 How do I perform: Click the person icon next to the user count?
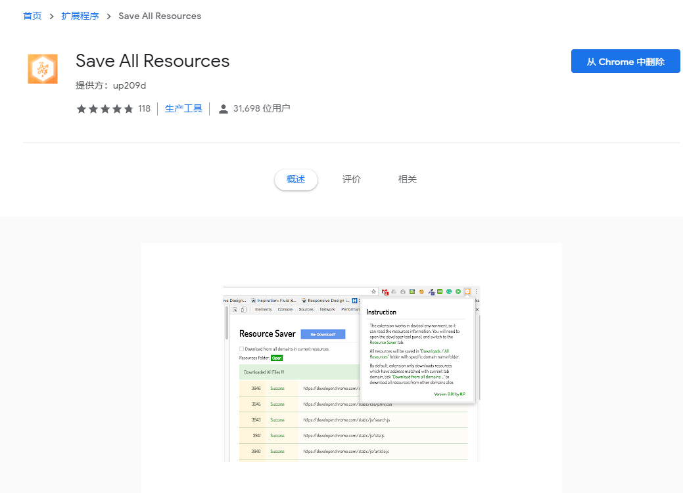pyautogui.click(x=224, y=108)
